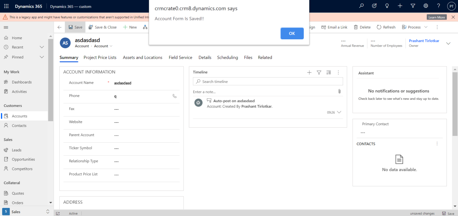Add a timeline record with plus icon
The image size is (458, 216).
[x=309, y=72]
